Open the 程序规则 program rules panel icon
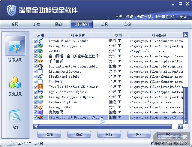 pos(15,46)
